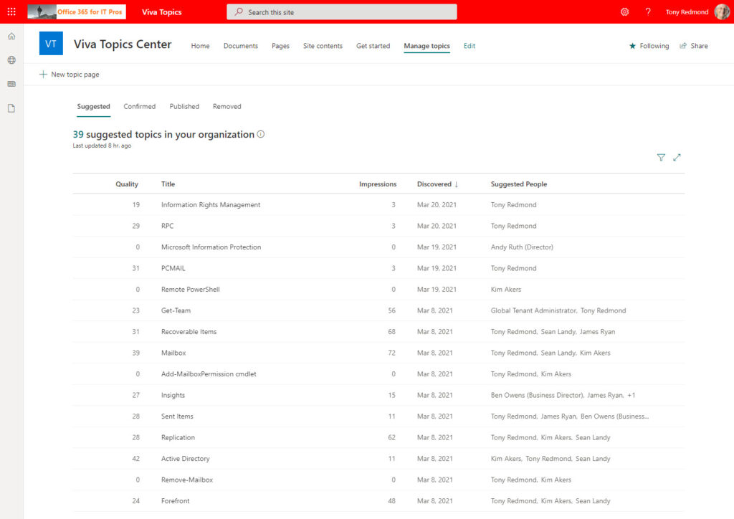The width and height of the screenshot is (734, 519).
Task: Sort by the Quality column header
Action: point(127,184)
